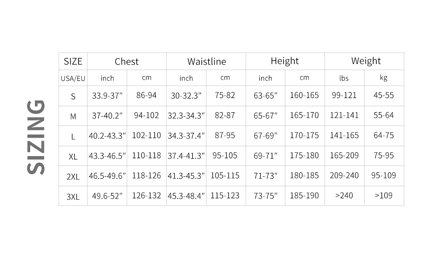The width and height of the screenshot is (431, 258).
Task: Click the vertical SIZING title text
Action: [36, 137]
